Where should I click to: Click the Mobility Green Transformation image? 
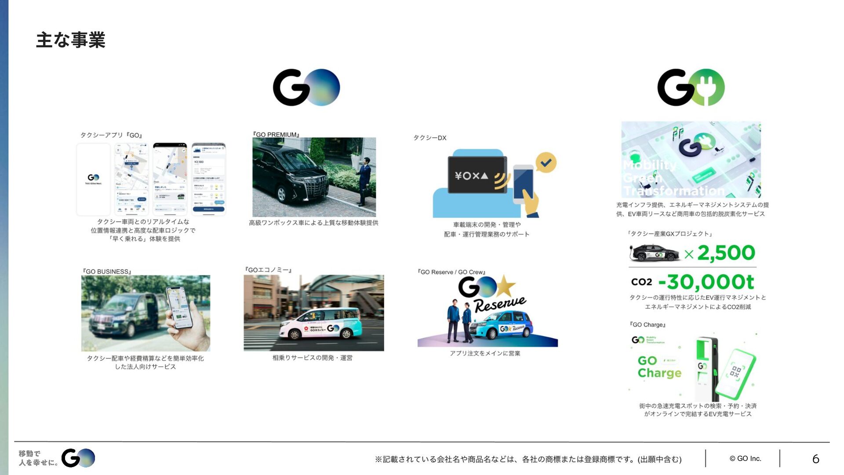tap(691, 160)
